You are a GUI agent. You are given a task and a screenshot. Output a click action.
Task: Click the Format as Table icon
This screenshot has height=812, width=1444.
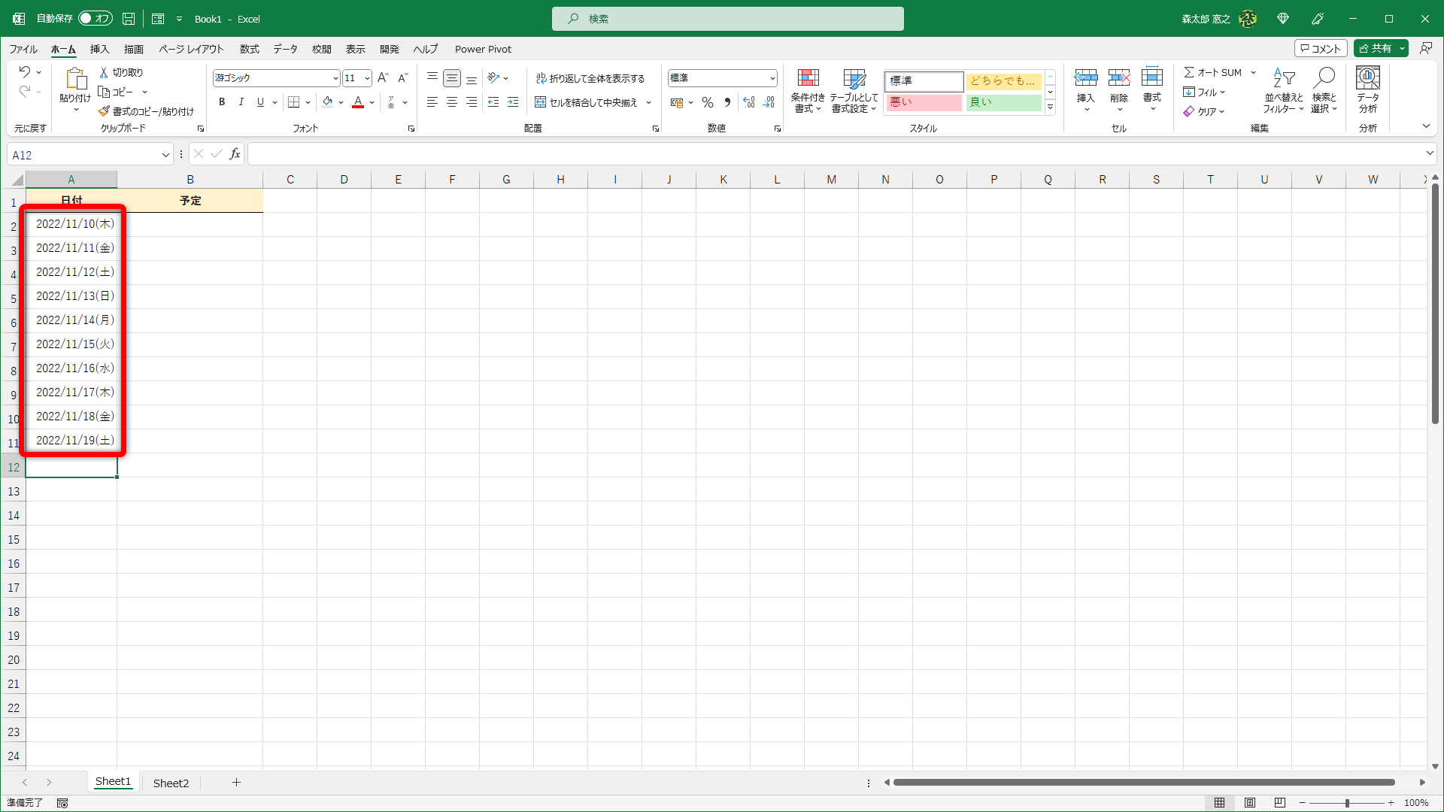[x=854, y=78]
